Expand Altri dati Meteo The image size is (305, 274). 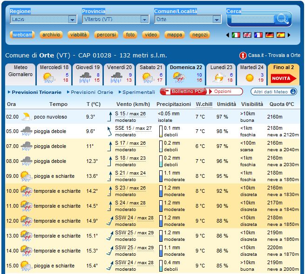pos(274,91)
